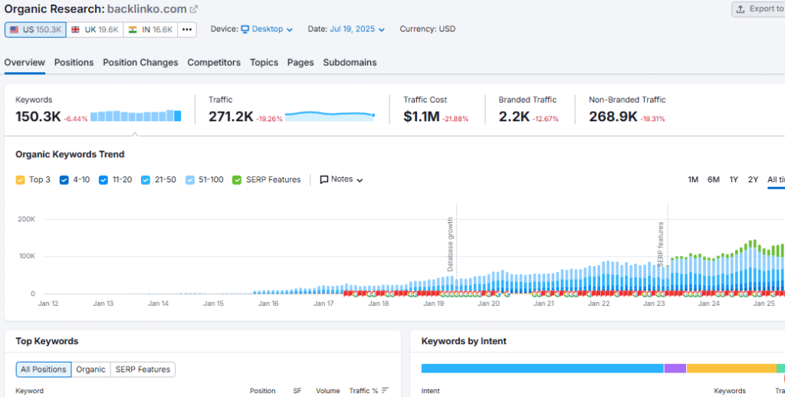Select the All Positions filter
785x397 pixels.
[44, 369]
